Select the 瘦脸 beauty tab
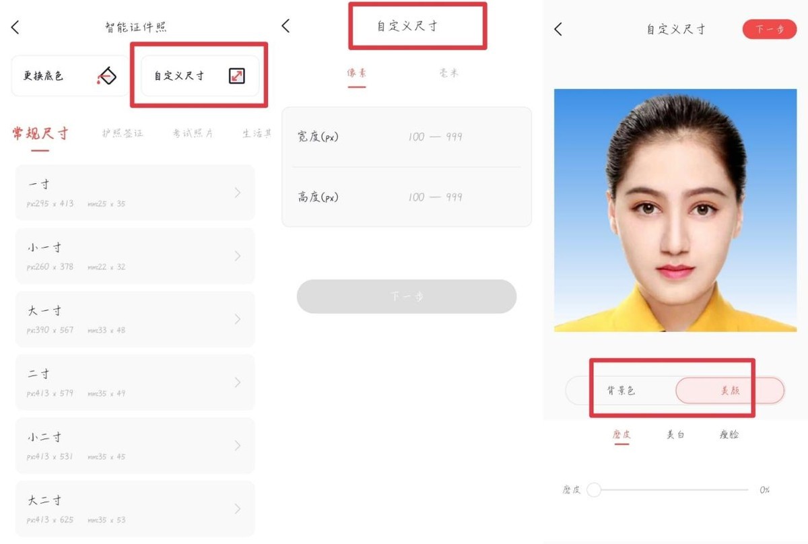This screenshot has width=808, height=544. coord(729,435)
